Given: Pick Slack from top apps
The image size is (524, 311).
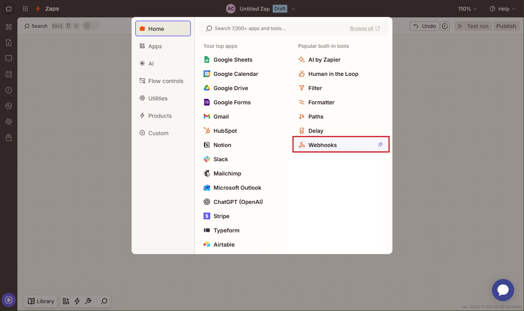Looking at the screenshot, I should (x=216, y=159).
